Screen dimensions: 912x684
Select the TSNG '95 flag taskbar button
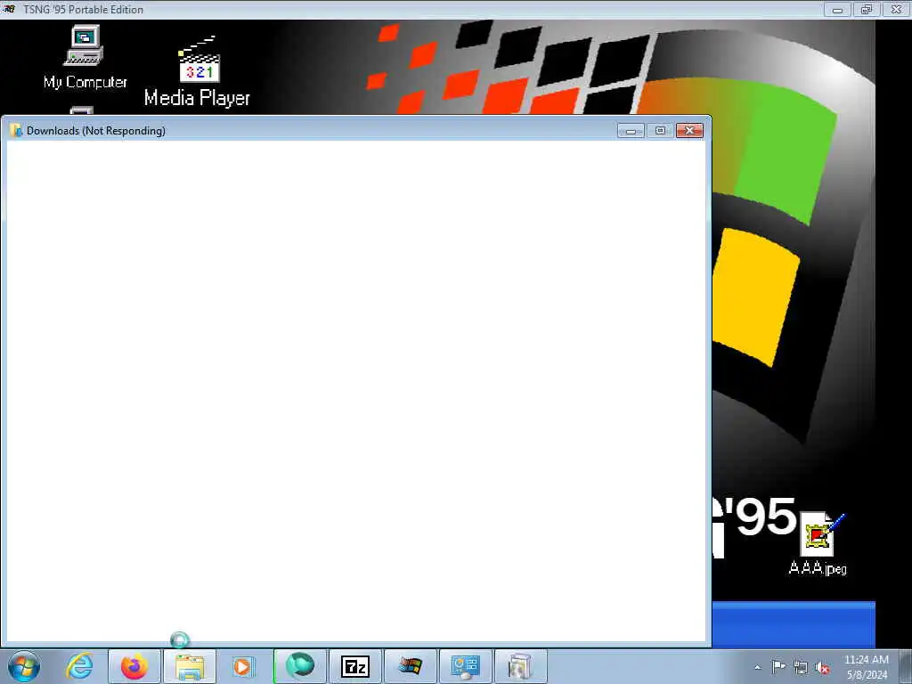(x=410, y=666)
